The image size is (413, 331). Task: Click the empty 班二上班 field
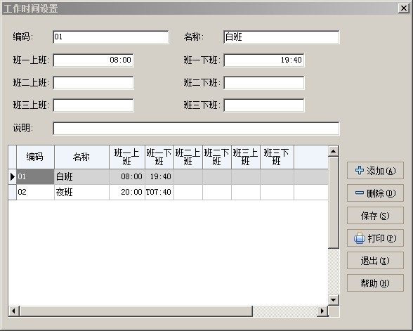click(x=93, y=83)
